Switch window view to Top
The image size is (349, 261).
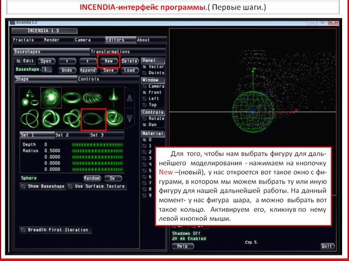(145, 105)
